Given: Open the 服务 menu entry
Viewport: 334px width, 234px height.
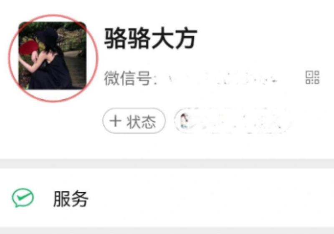Looking at the screenshot, I should 167,198.
